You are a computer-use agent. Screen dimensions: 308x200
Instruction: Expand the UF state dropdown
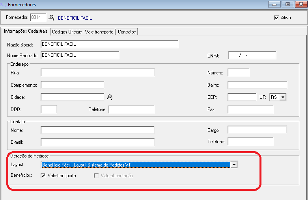[283, 97]
